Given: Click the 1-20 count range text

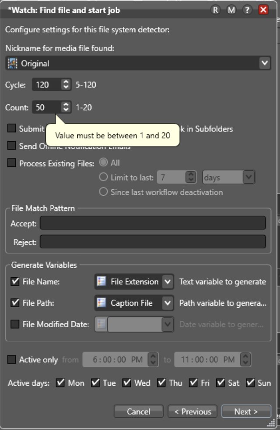Looking at the screenshot, I should pyautogui.click(x=84, y=107).
